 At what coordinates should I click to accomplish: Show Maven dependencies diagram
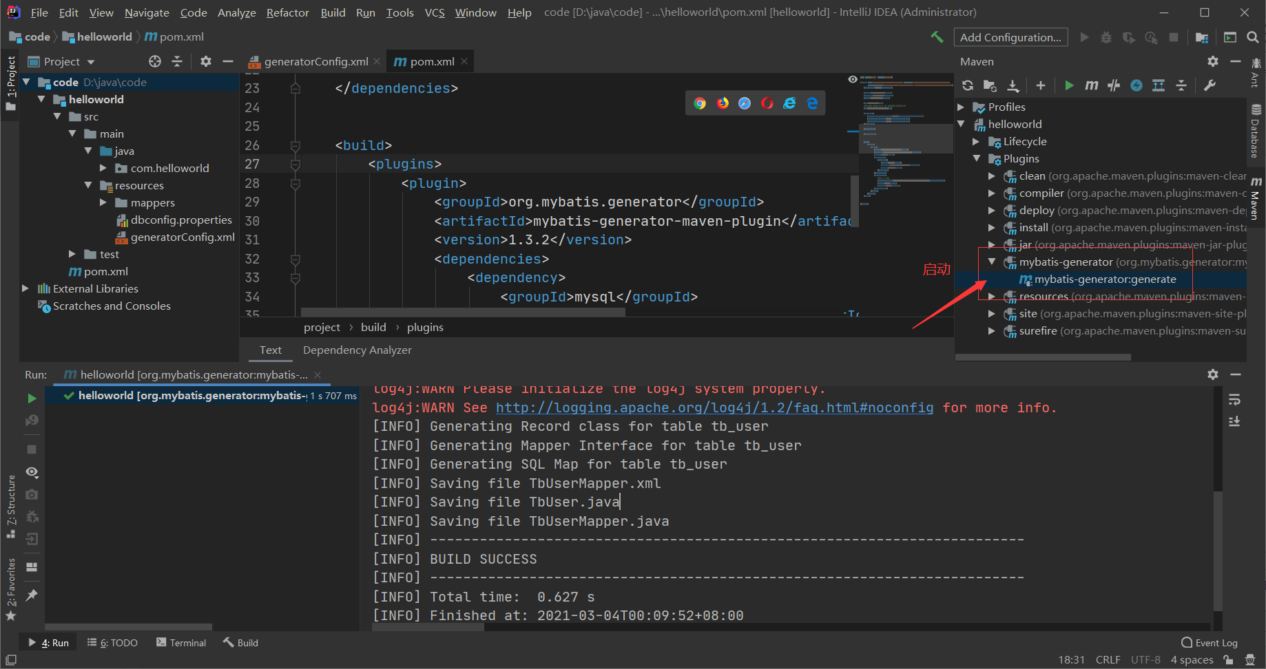[1159, 85]
